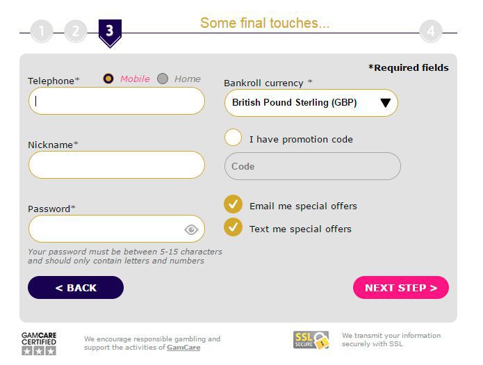Click the current step 3 marker

click(110, 32)
